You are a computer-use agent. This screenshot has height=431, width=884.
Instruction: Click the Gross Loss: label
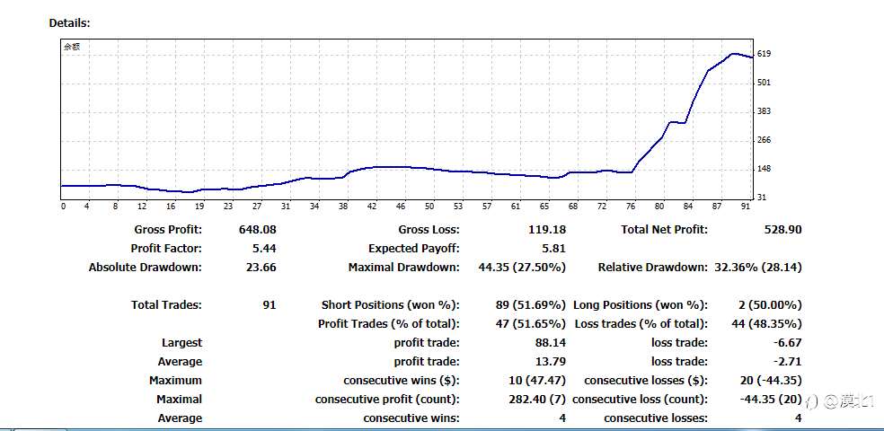(x=429, y=230)
